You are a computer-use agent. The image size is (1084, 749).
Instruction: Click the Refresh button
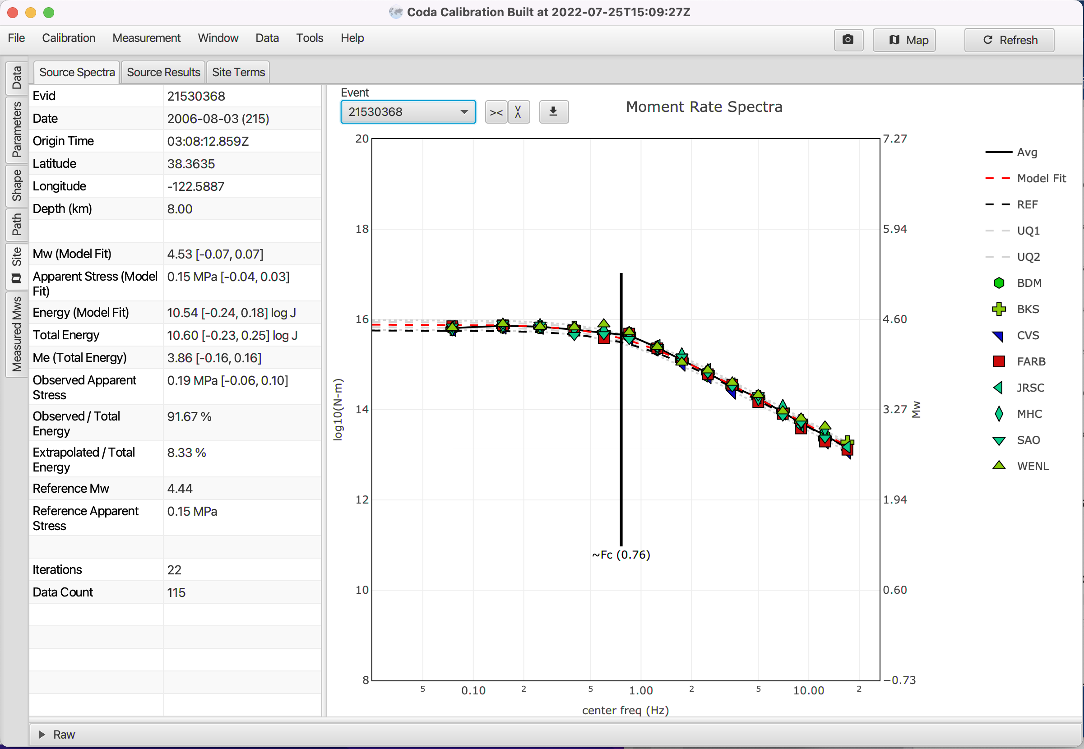(x=1009, y=40)
